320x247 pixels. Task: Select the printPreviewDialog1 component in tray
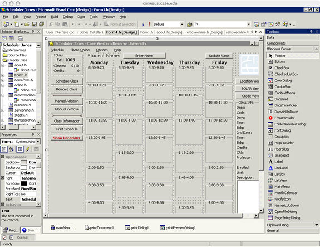178,227
